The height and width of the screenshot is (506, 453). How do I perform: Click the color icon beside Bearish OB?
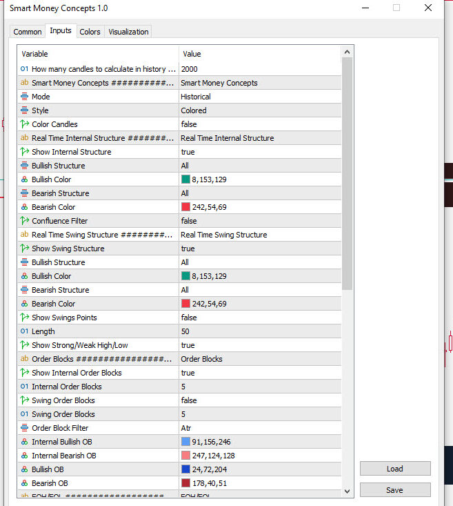click(25, 483)
